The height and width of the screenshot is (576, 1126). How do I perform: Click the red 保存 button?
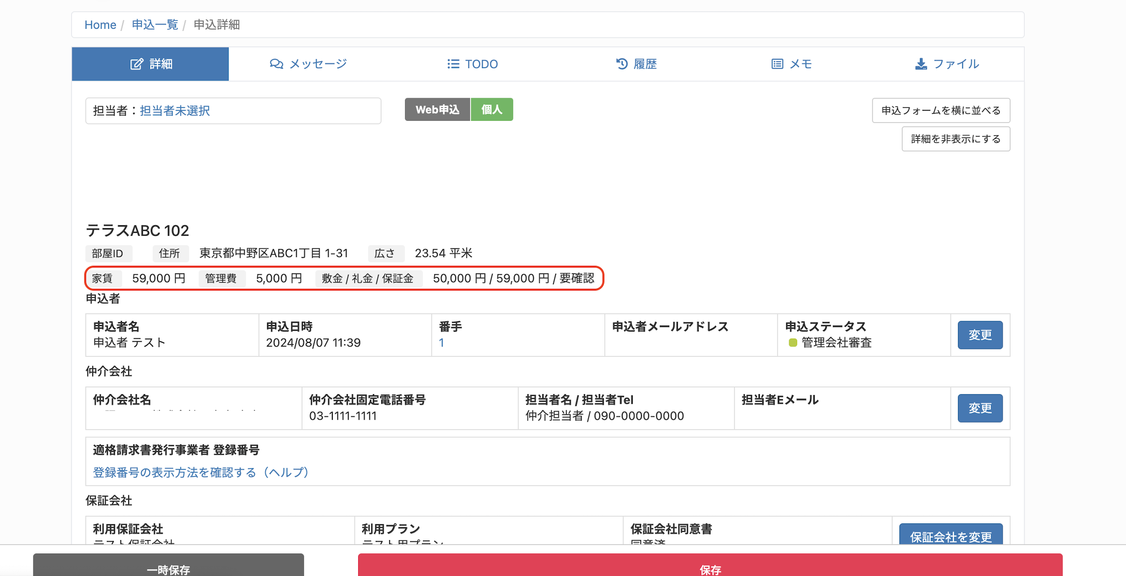pyautogui.click(x=710, y=566)
